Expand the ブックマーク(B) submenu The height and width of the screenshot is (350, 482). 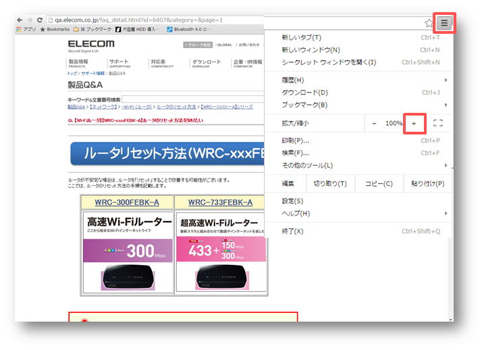pos(358,105)
